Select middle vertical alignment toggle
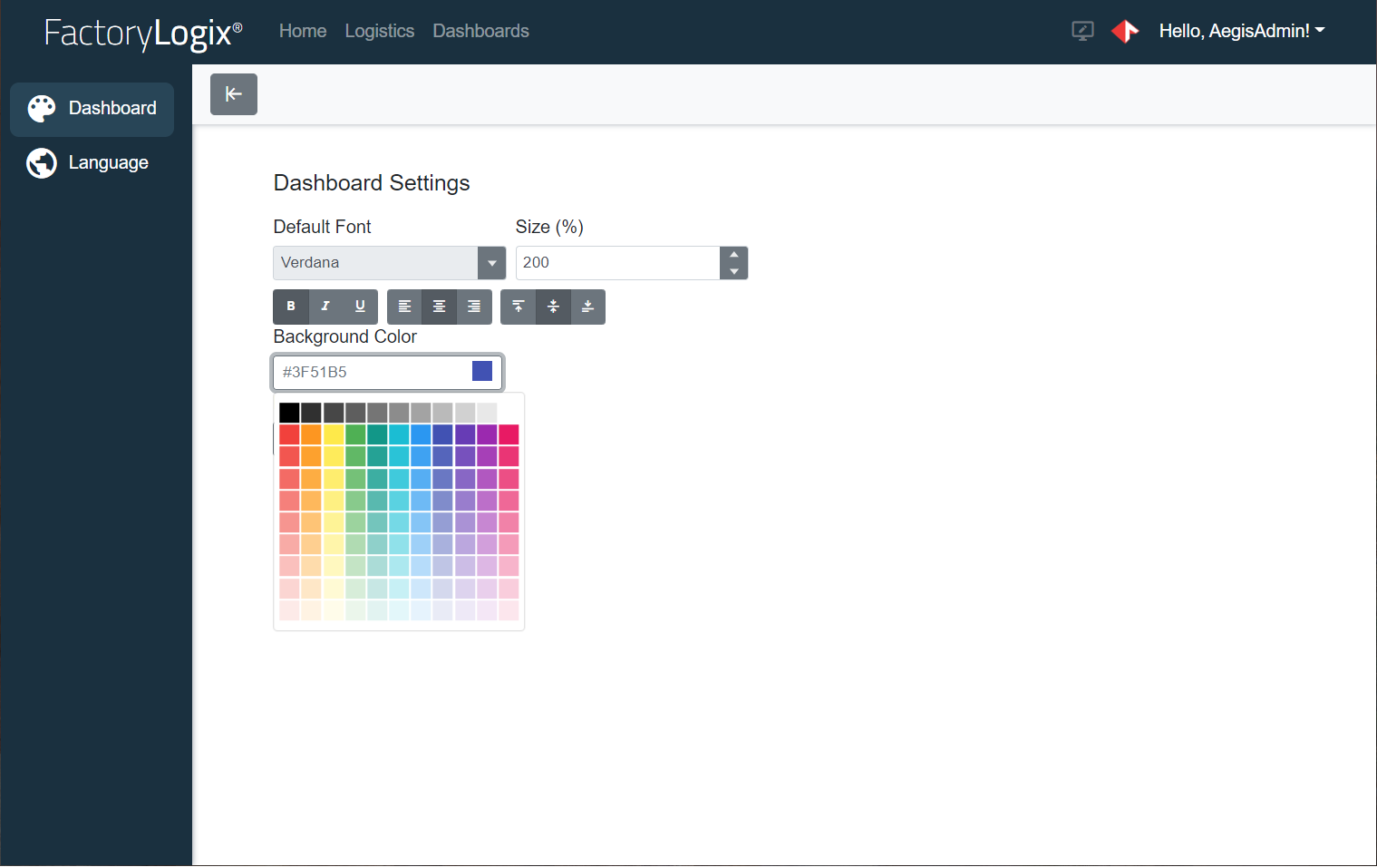 click(553, 307)
